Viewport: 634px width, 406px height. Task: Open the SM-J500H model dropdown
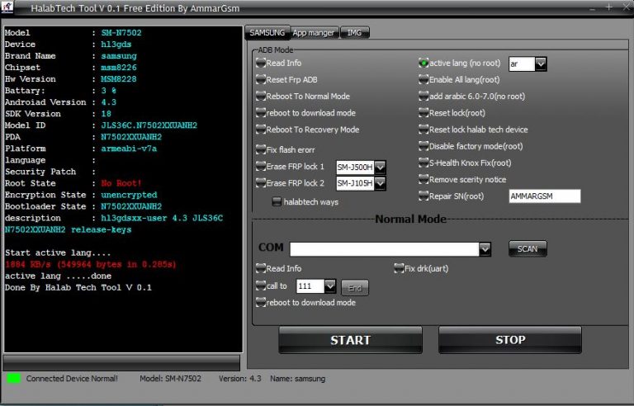[380, 167]
